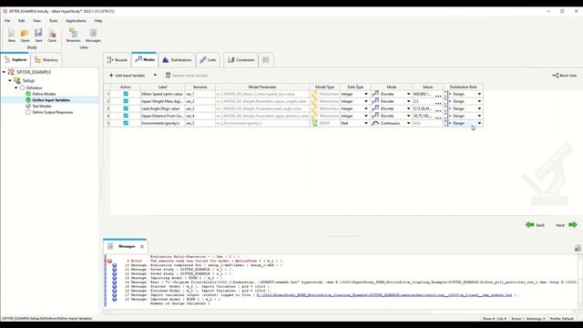Uncheck Active for Lead Angle variable
Image resolution: width=583 pixels, height=328 pixels.
click(126, 108)
